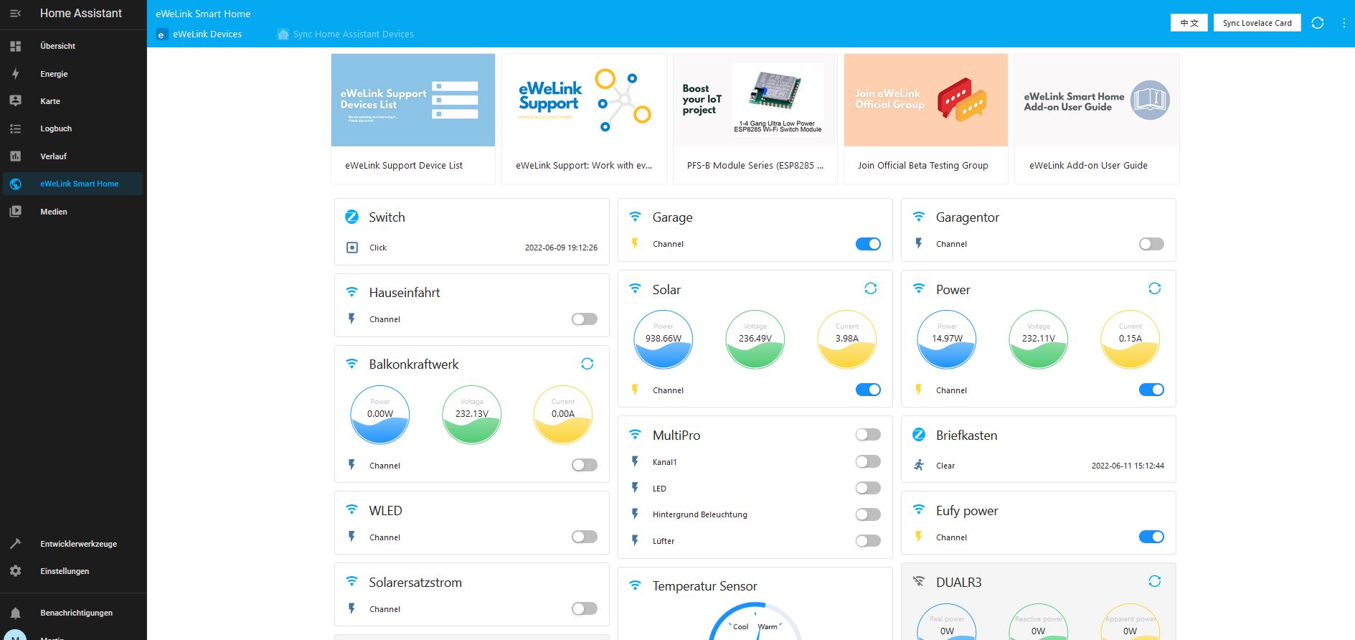Click the Wi-Fi icon on Garage card
Image resolution: width=1355 pixels, height=640 pixels.
(x=635, y=216)
